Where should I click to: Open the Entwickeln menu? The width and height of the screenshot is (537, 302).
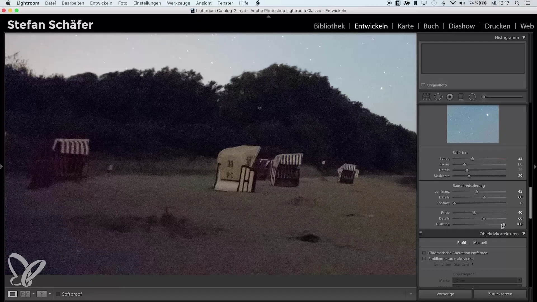[x=101, y=3]
